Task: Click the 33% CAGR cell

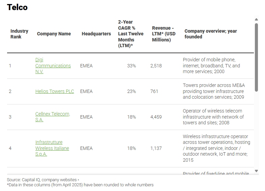Action: [x=131, y=66]
